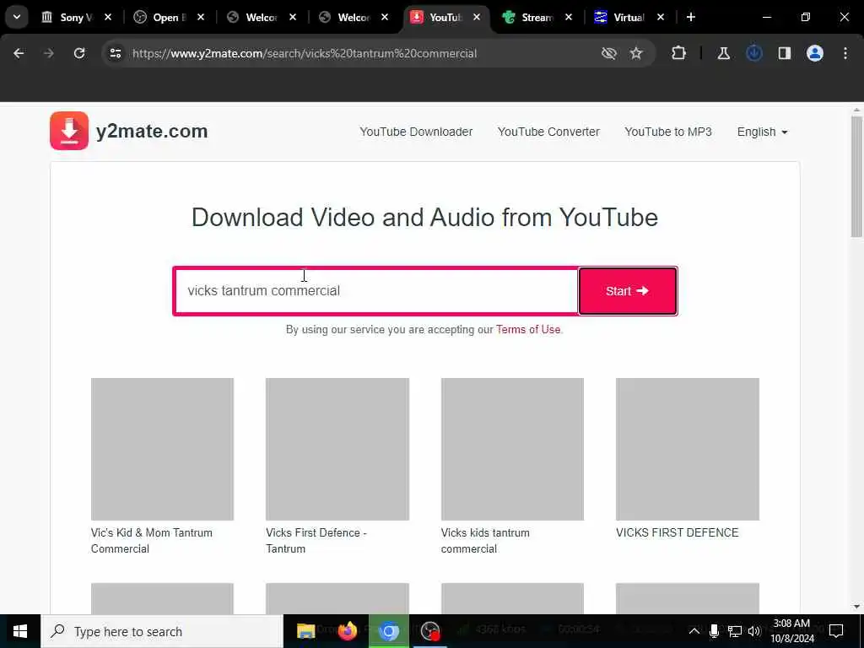Close the Sony tab

point(108,17)
